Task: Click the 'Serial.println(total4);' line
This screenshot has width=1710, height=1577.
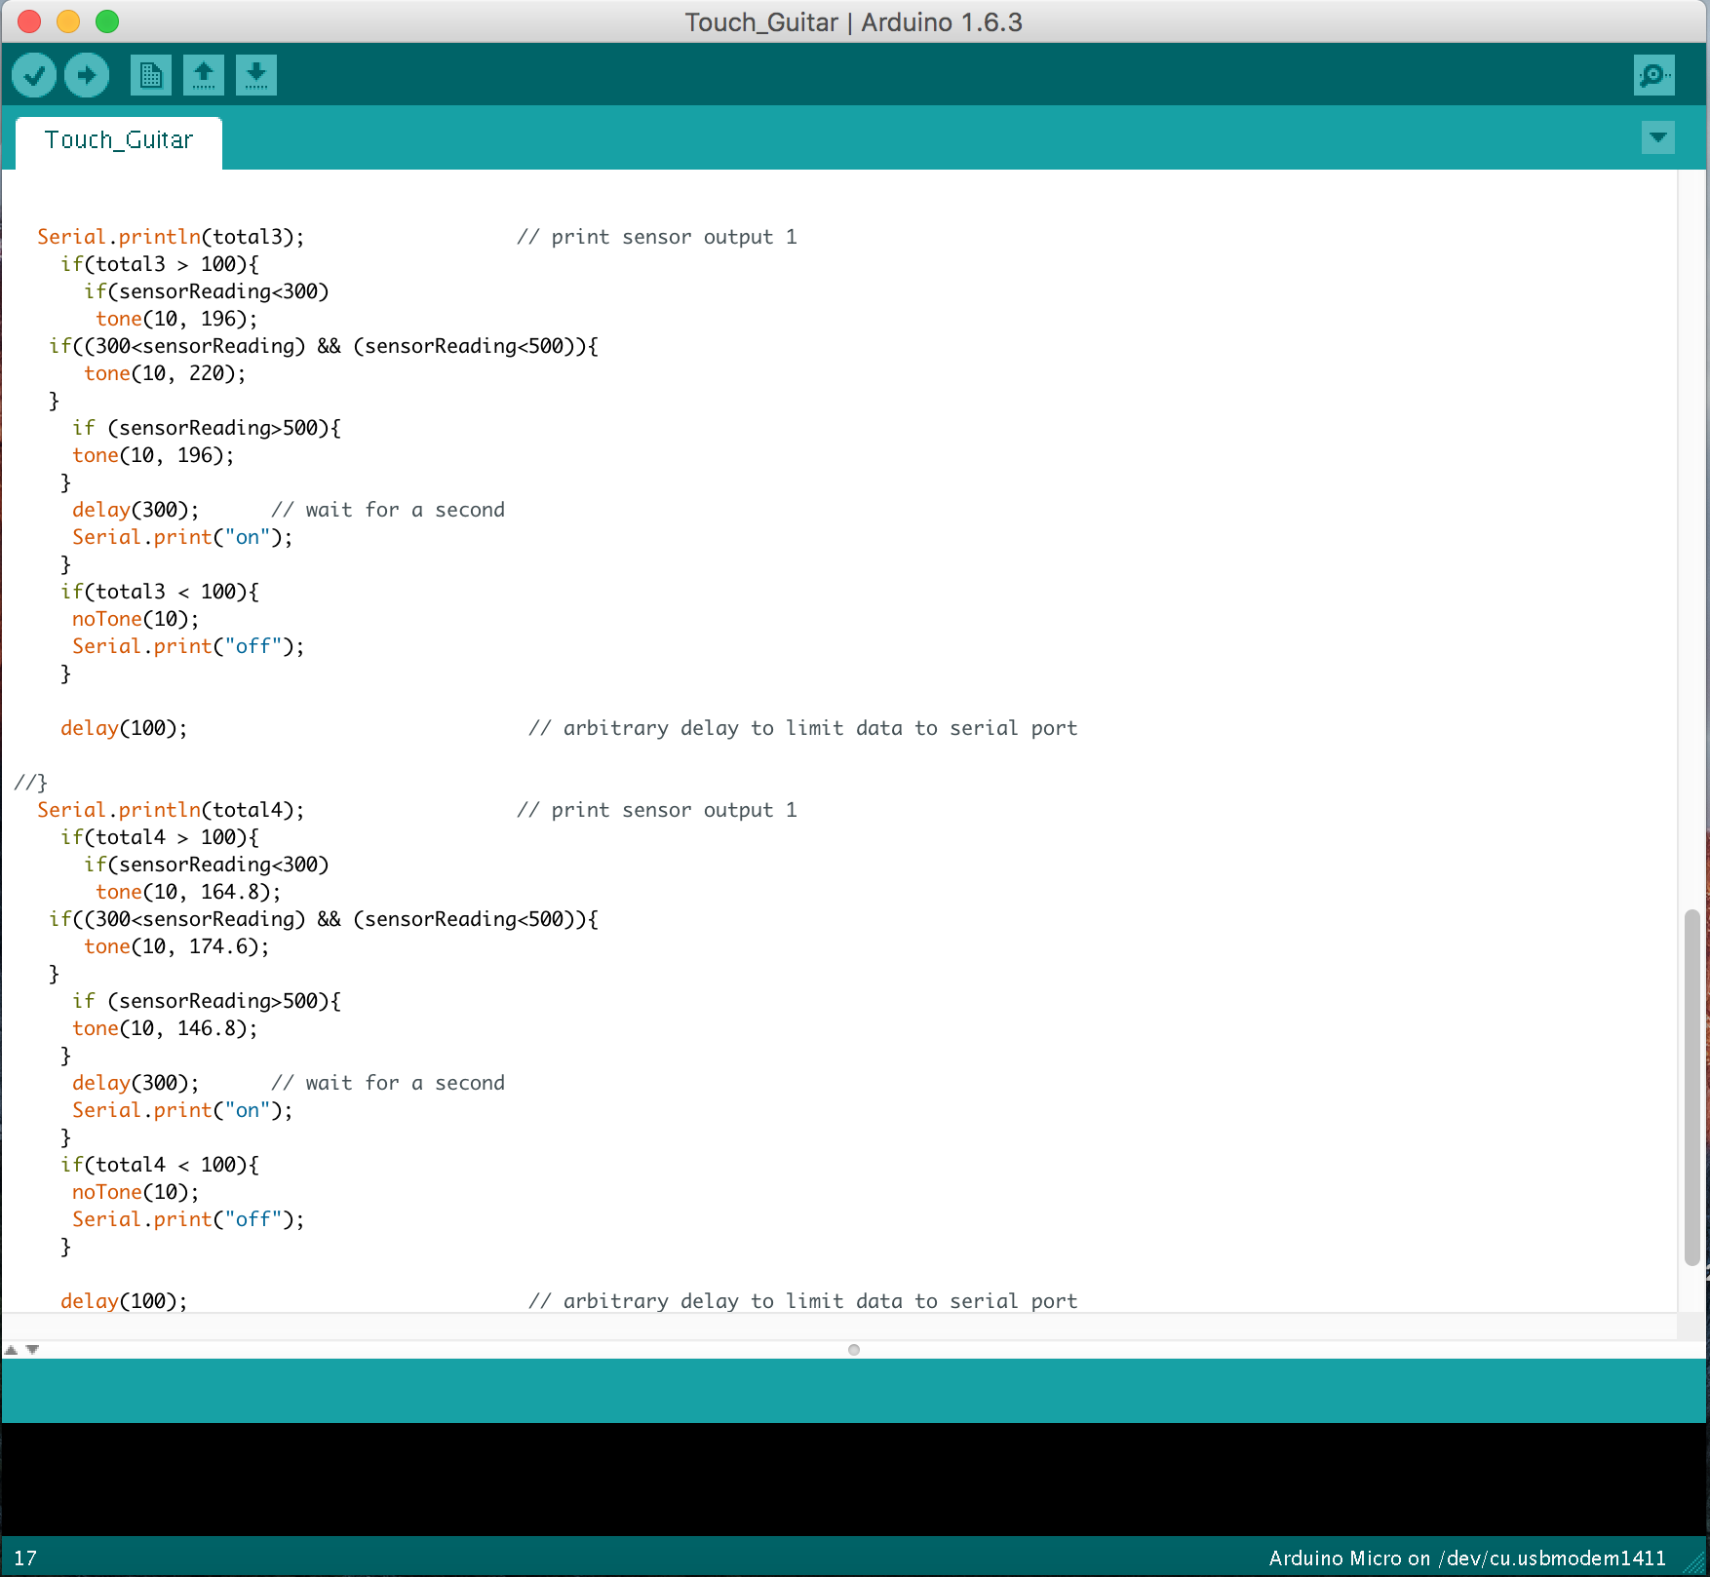Action: (171, 810)
